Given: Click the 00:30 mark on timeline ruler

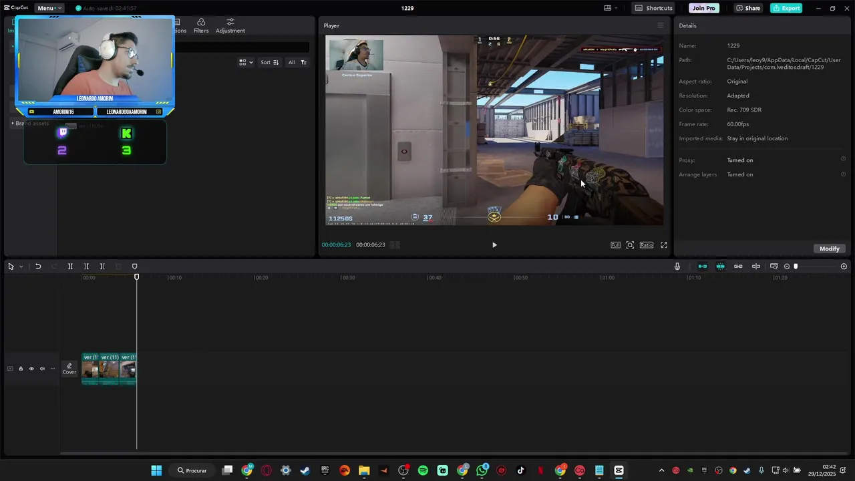Looking at the screenshot, I should tap(348, 278).
